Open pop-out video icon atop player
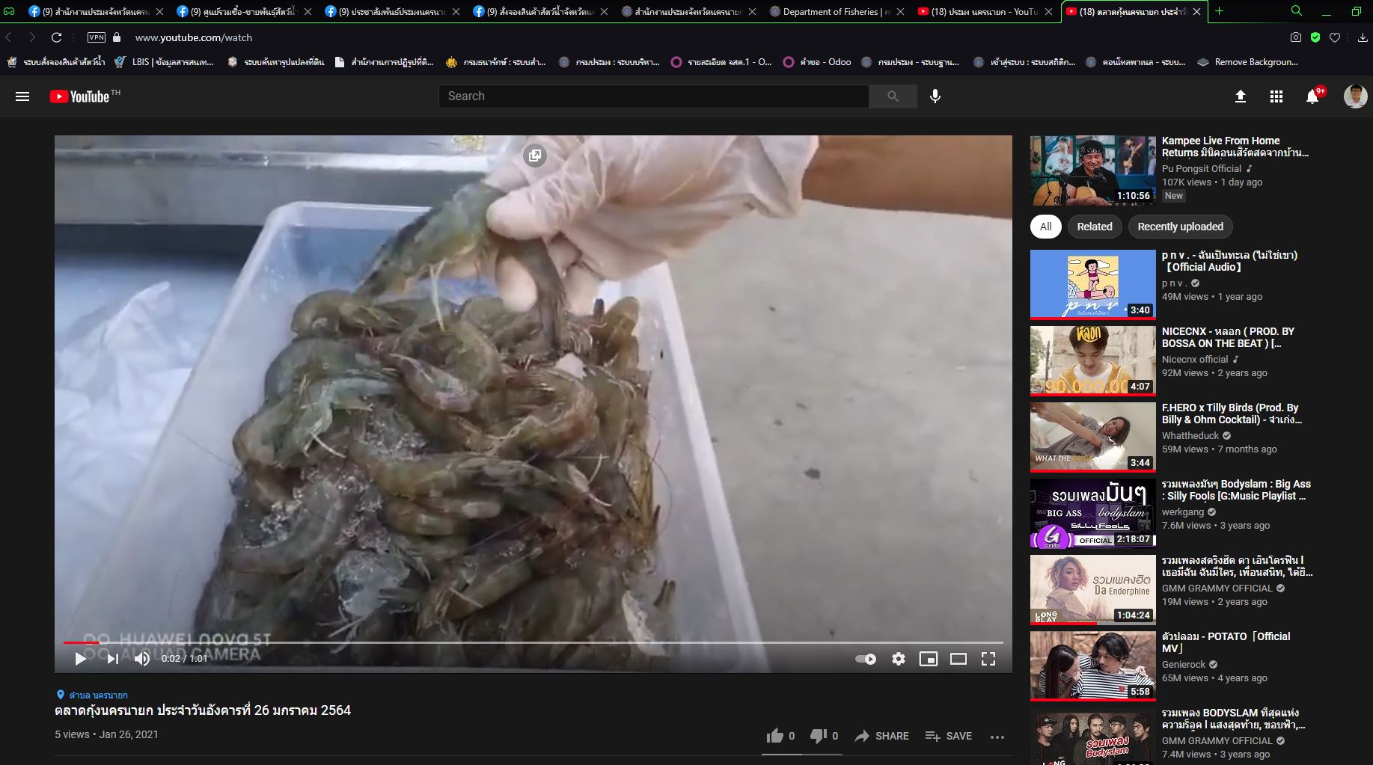The height and width of the screenshot is (765, 1373). tap(534, 156)
